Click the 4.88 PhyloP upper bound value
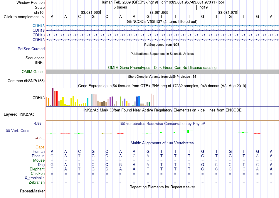This screenshot has height=198, width=279. coord(38,123)
